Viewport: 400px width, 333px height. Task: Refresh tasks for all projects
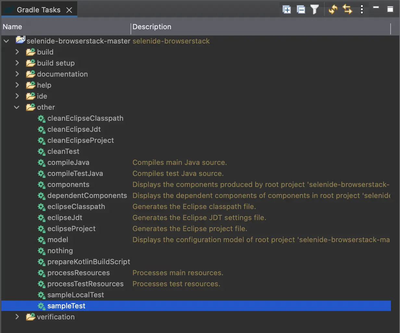tap(333, 10)
